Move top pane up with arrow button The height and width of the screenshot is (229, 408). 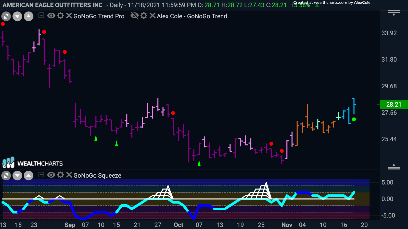29,17
